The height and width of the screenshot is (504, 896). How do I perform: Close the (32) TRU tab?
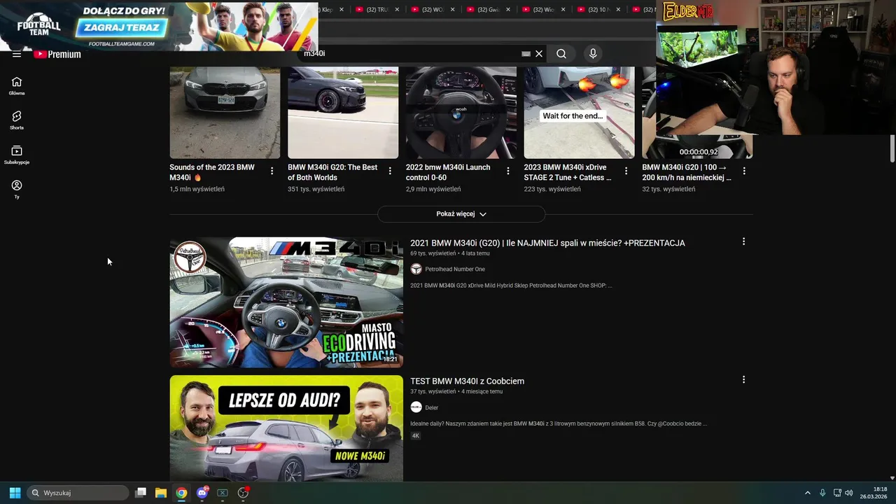point(398,10)
